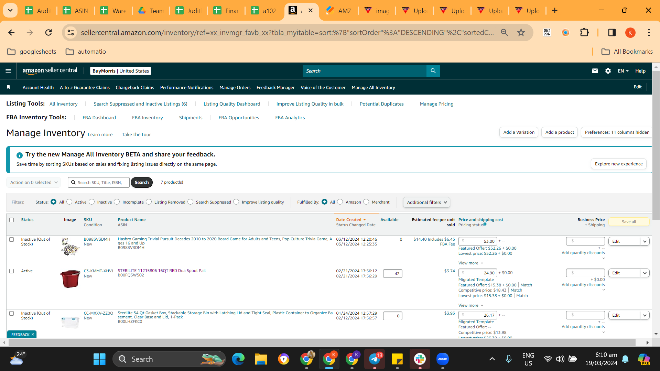Screen dimensions: 660x371
Task: Open the Chrome three-dot menu
Action: 649,32
